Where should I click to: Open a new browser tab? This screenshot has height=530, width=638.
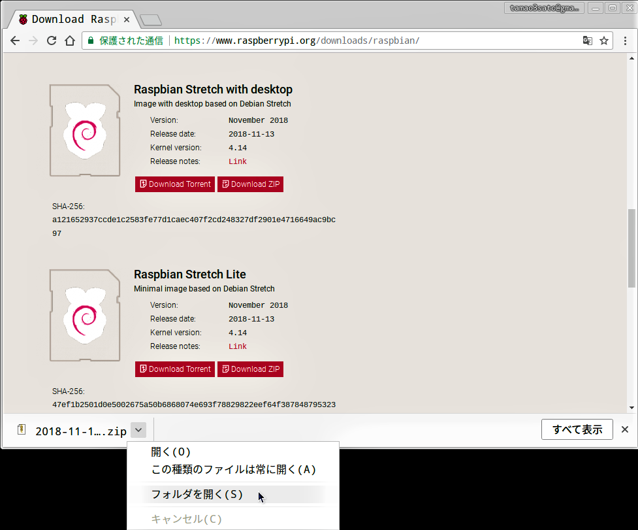pos(151,20)
